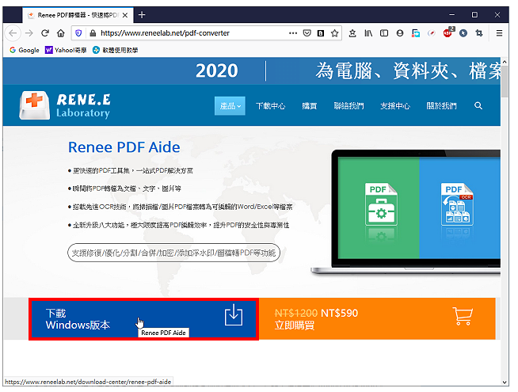Click the 支援修復/優化/分割 features pill
The height and width of the screenshot is (392, 518).
point(173,253)
